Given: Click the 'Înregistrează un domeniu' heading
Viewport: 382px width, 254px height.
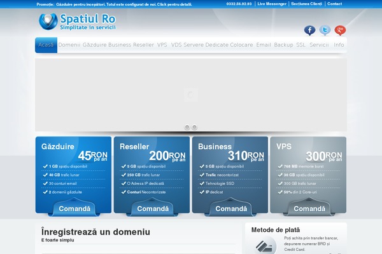Looking at the screenshot, I should tap(95, 232).
